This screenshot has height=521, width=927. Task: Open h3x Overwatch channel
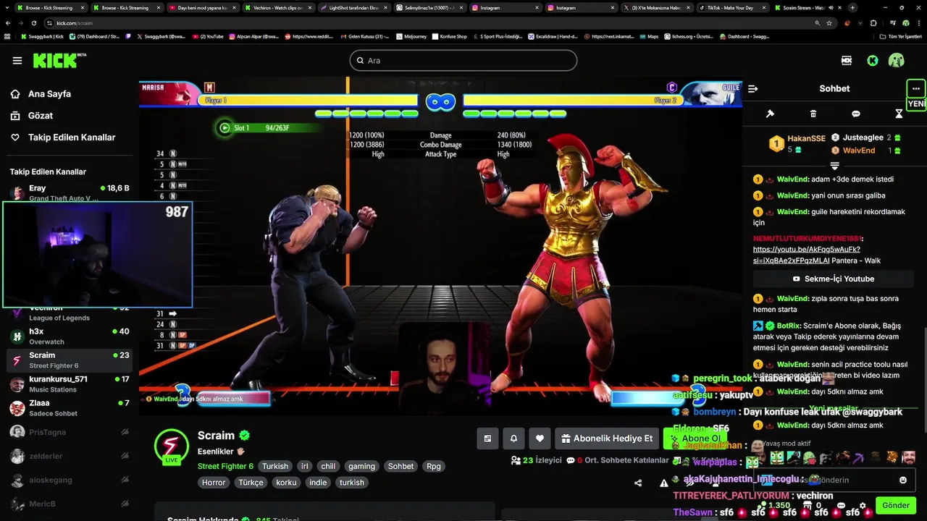click(x=70, y=336)
